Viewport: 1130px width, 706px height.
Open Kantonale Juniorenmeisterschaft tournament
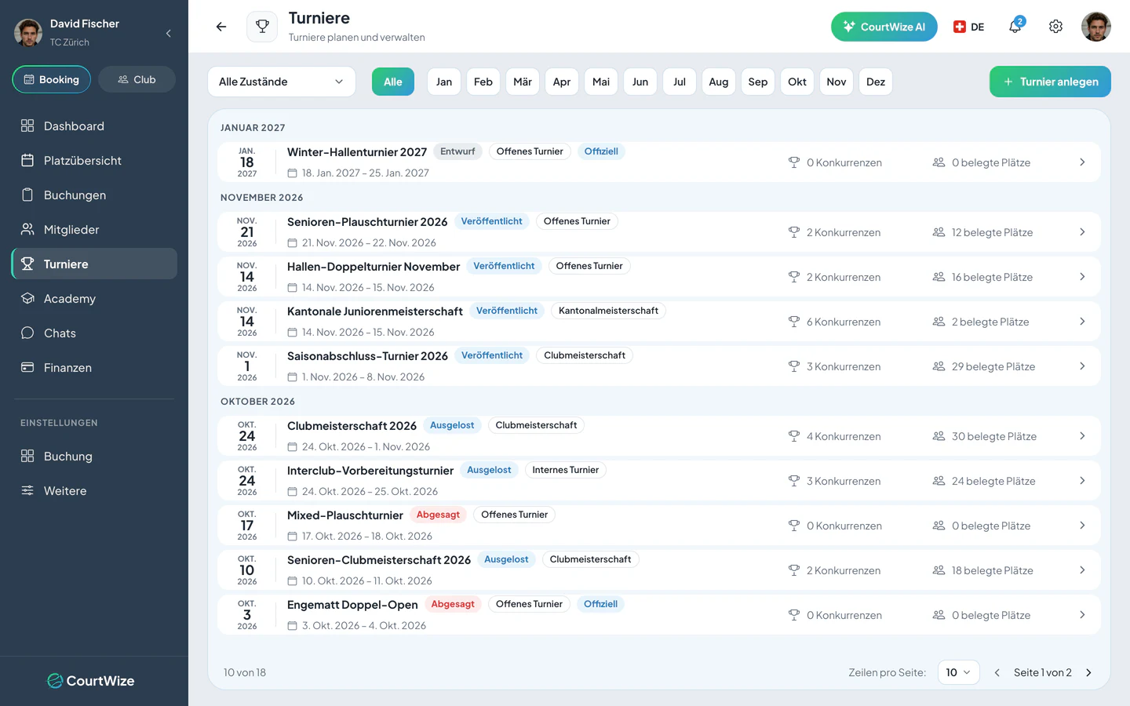[x=659, y=322]
